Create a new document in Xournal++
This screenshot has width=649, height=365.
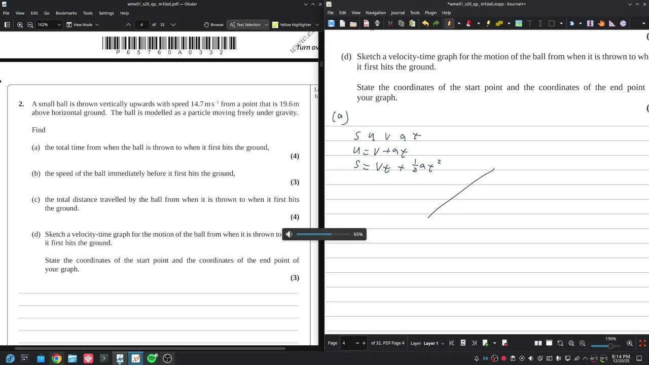pyautogui.click(x=342, y=23)
